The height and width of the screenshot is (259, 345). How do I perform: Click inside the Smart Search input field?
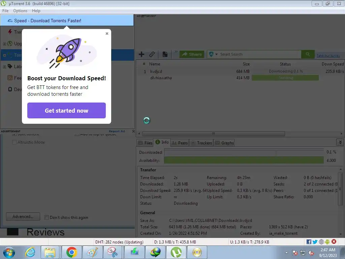coord(260,54)
